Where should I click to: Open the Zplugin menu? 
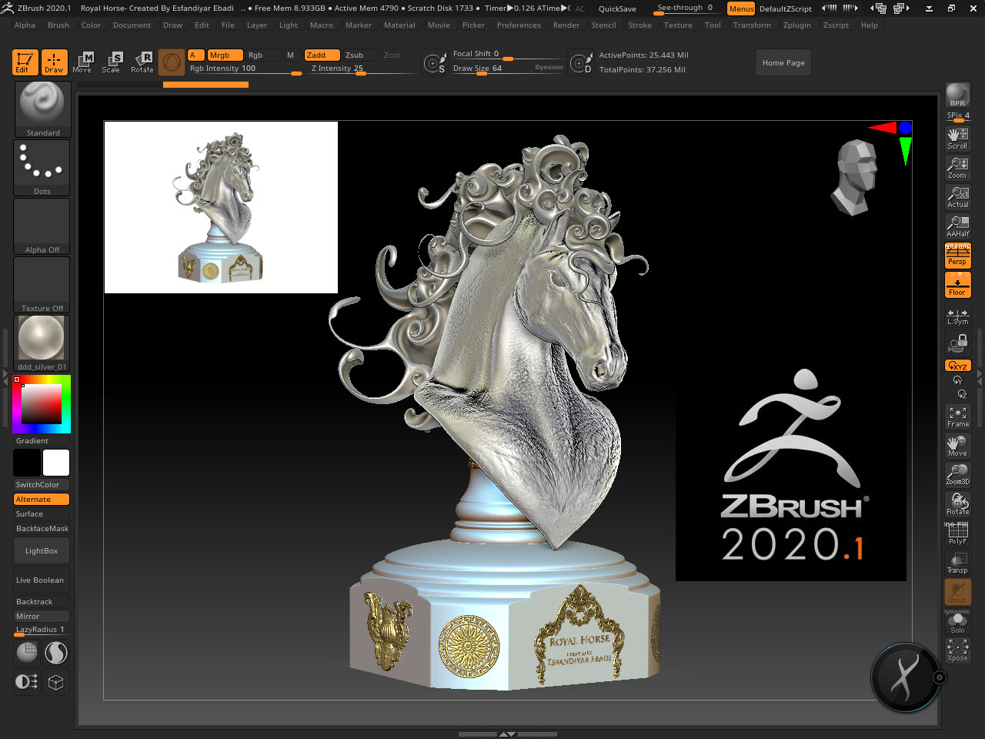[x=797, y=25]
